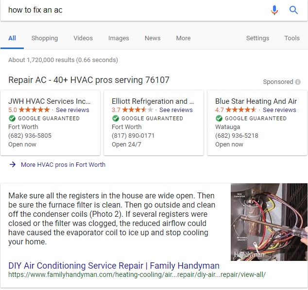Click the Sponsored info icon
This screenshot has width=308, height=290.
click(x=298, y=82)
